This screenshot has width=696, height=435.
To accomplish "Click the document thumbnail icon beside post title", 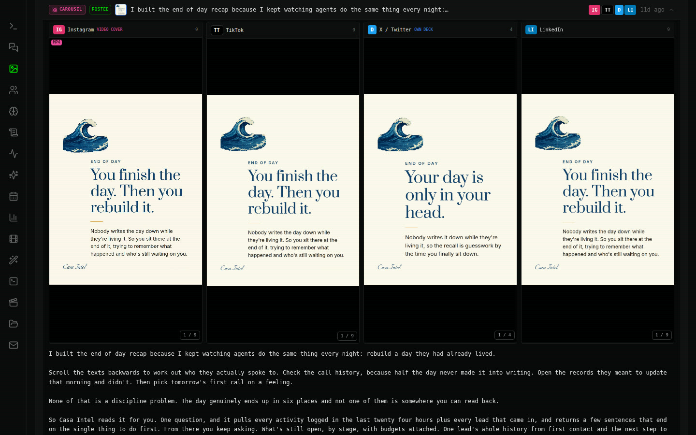I will point(121,10).
